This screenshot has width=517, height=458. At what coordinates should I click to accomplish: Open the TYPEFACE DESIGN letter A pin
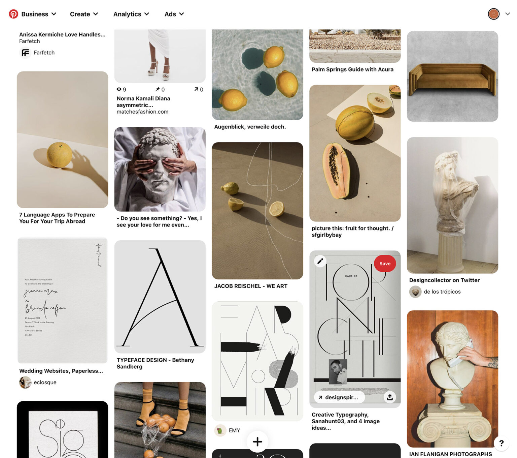(x=160, y=297)
